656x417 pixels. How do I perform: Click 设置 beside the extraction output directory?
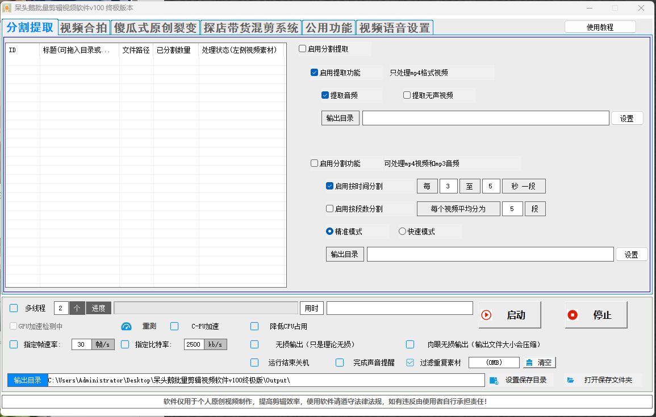[627, 118]
